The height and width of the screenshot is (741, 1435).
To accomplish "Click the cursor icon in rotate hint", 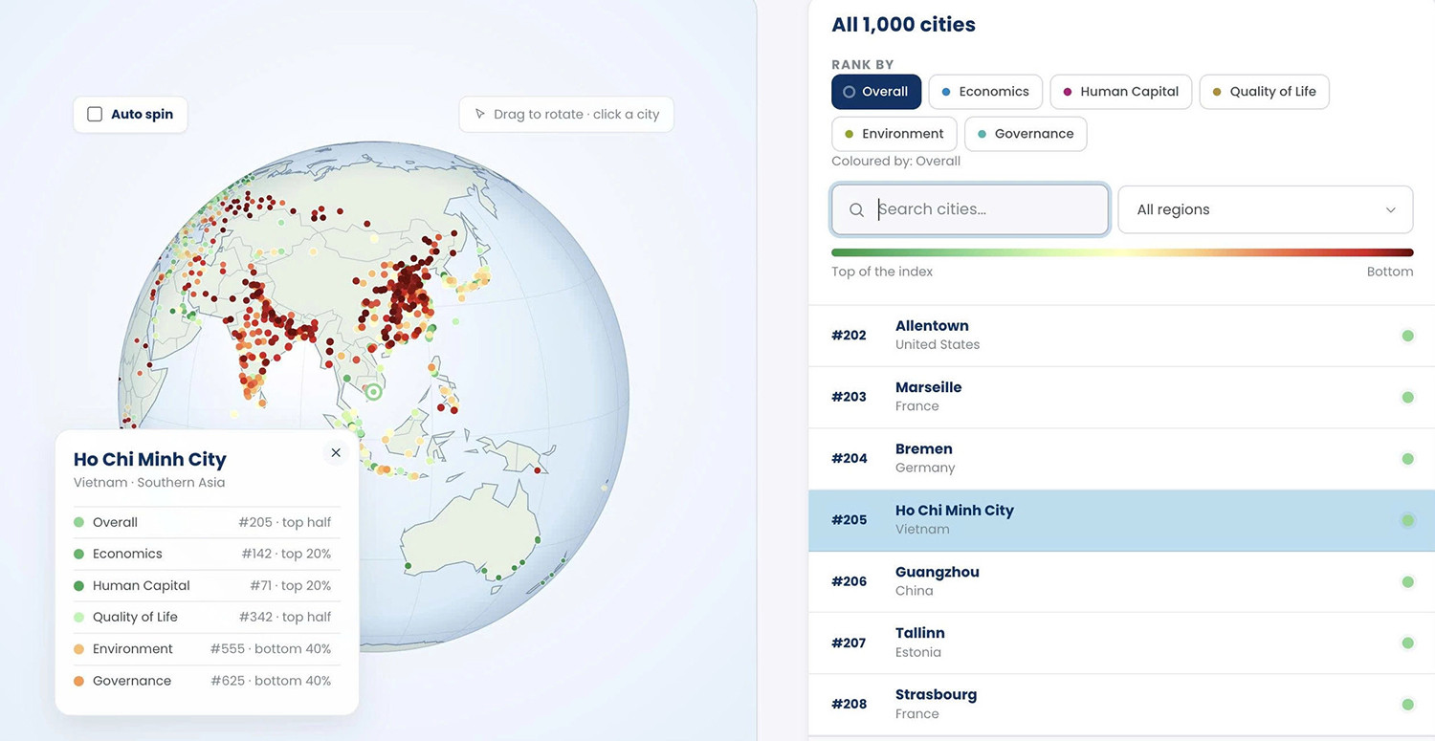I will [480, 114].
